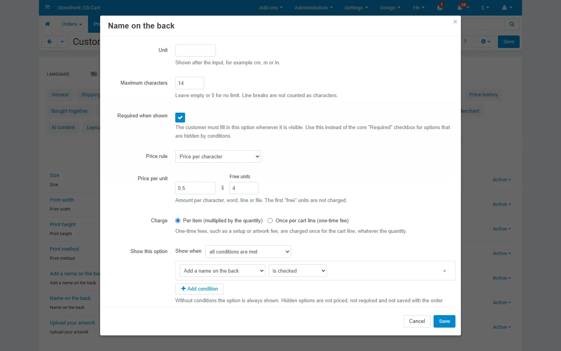561x351 pixels.
Task: Click the home icon in navigation bar
Action: pyautogui.click(x=48, y=24)
